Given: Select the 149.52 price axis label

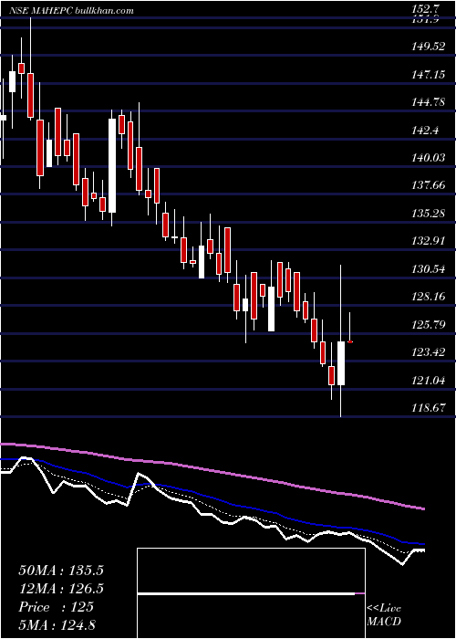Looking at the screenshot, I should (427, 47).
